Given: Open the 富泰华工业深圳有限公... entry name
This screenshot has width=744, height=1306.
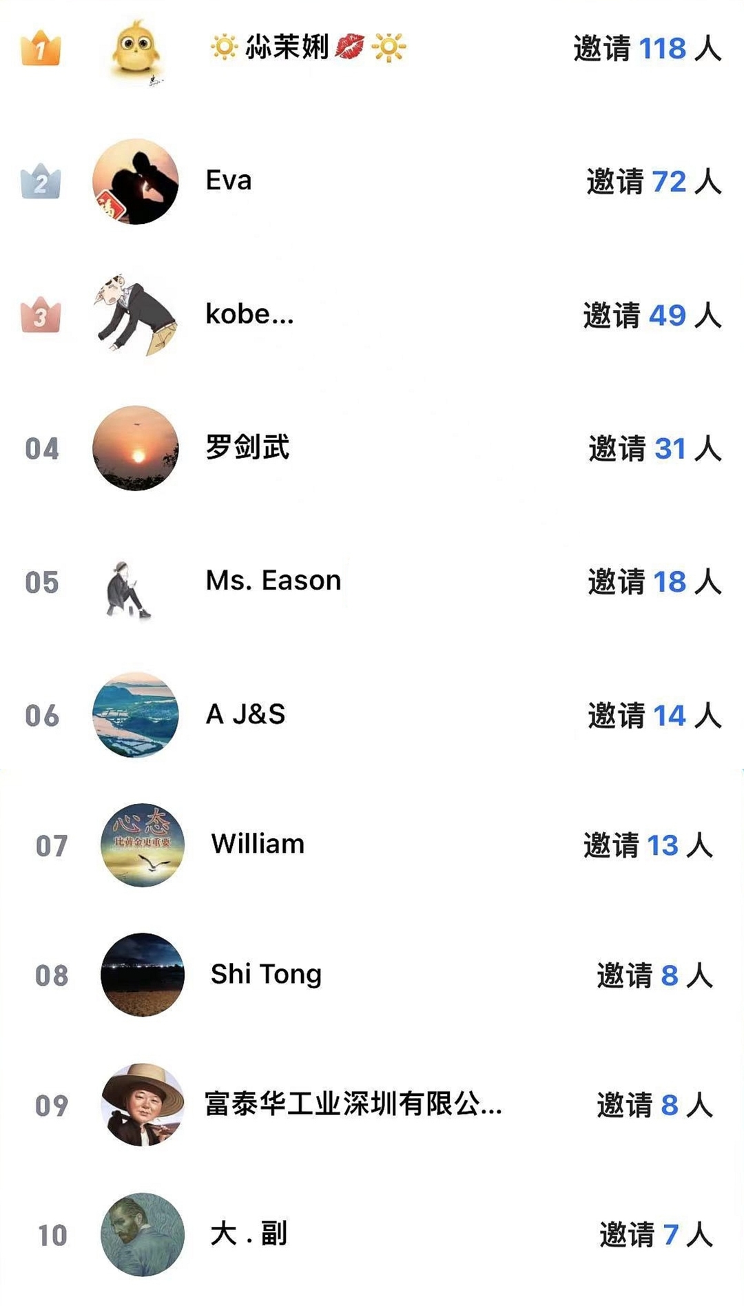Looking at the screenshot, I should point(353,1104).
